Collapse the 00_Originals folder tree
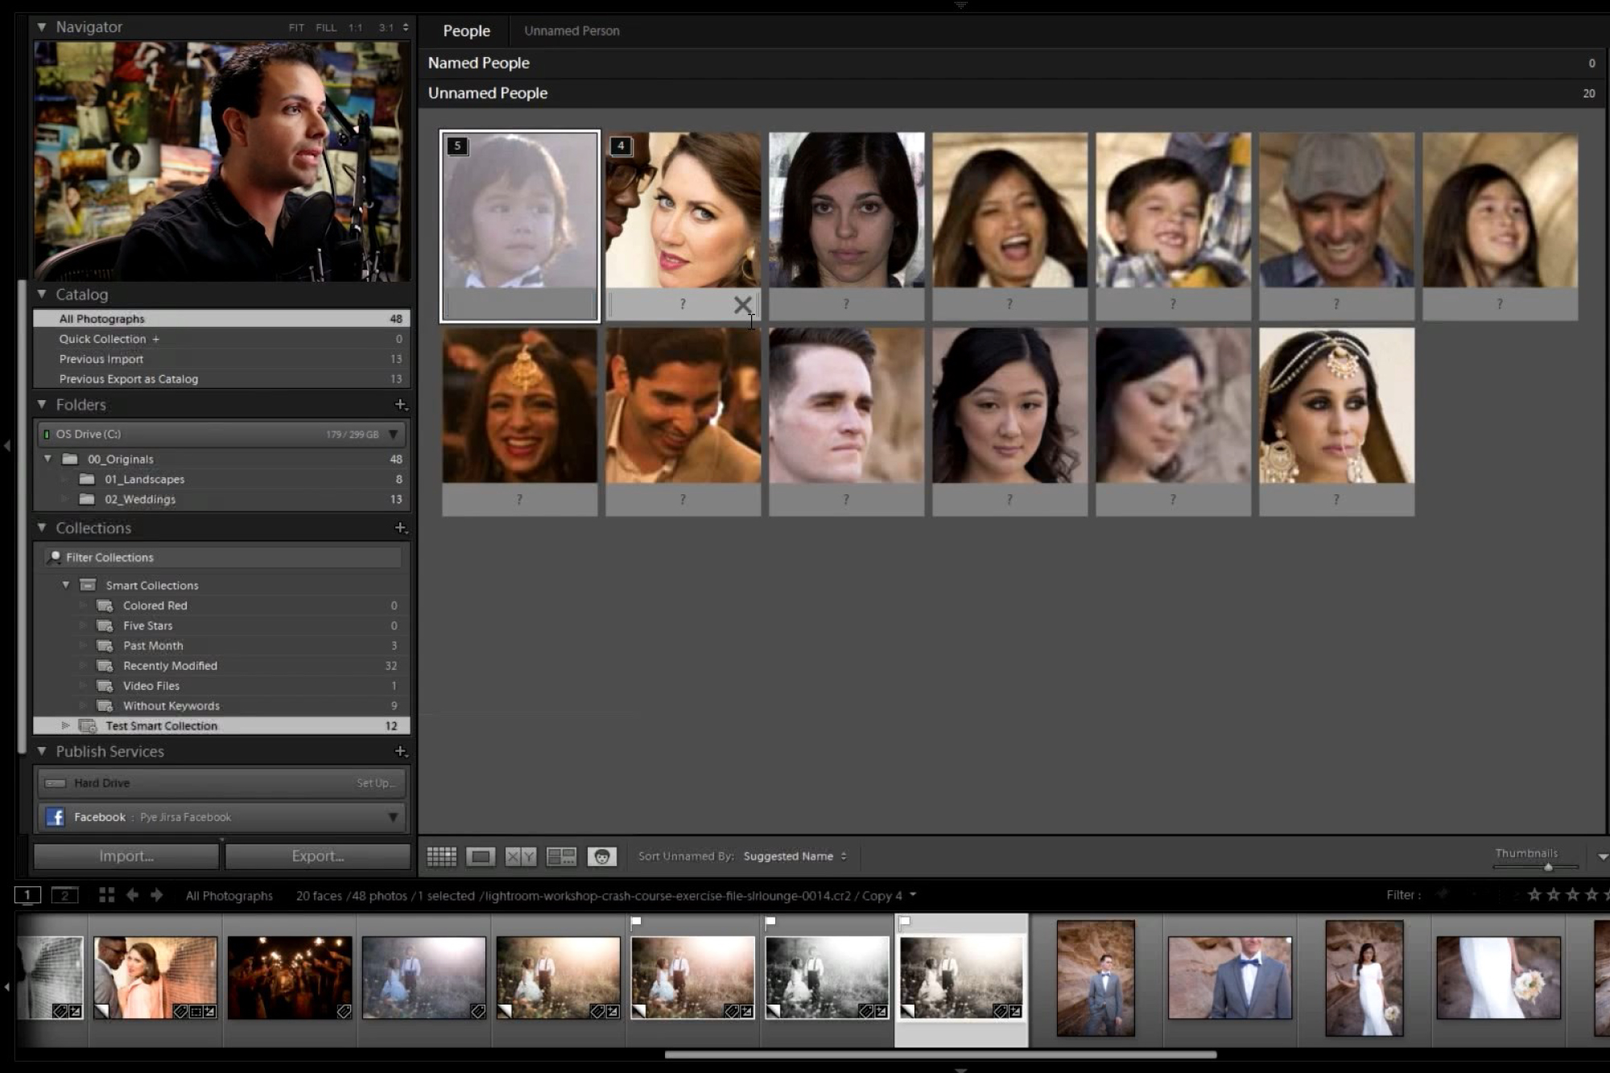The height and width of the screenshot is (1073, 1610). (47, 459)
